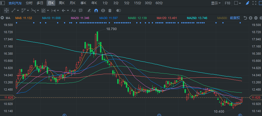Switch to the 分时 intraday tab

point(29,3)
